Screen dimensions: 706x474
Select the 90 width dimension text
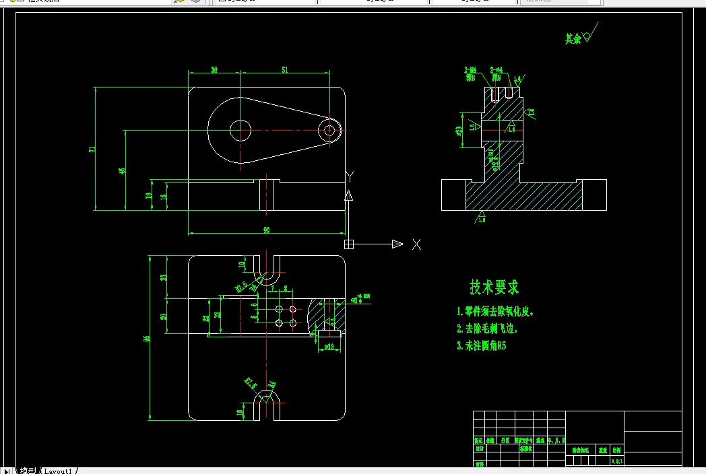[x=267, y=230]
